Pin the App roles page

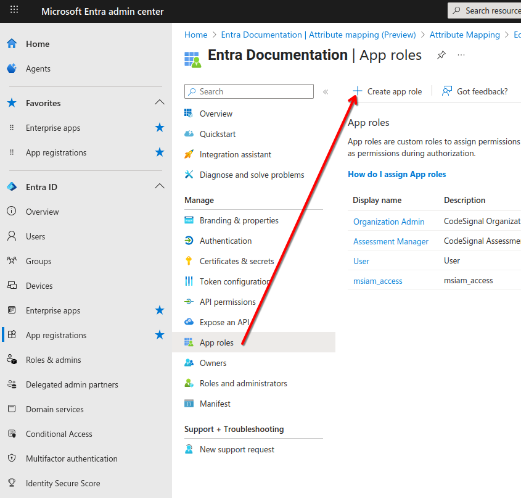tap(441, 55)
